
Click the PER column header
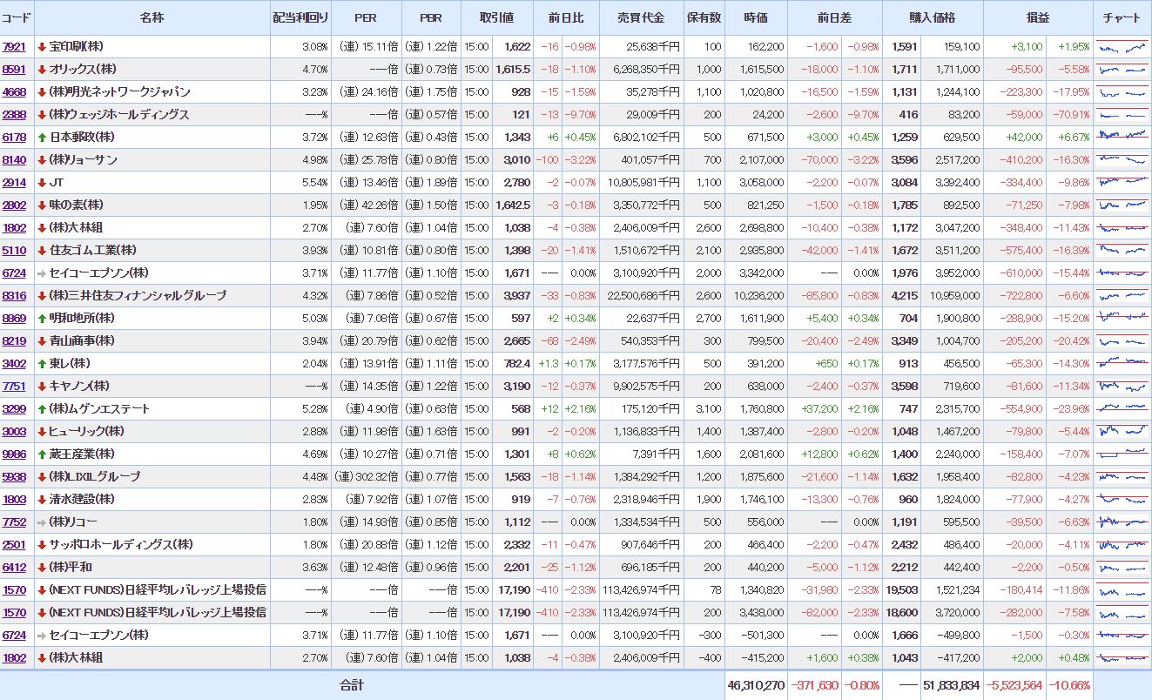point(366,18)
